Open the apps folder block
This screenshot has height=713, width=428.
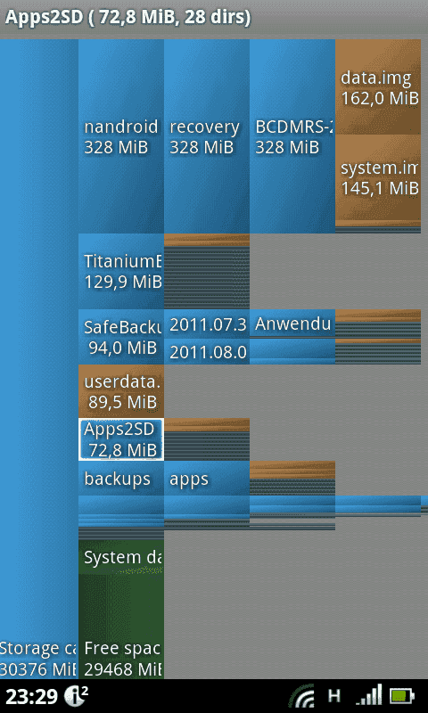[x=207, y=479]
